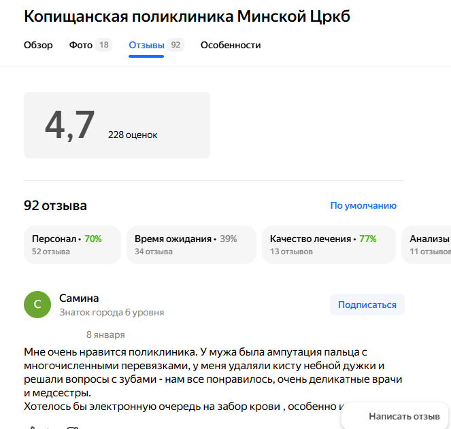Click the 4,7 rating score
The height and width of the screenshot is (429, 451).
(x=70, y=125)
